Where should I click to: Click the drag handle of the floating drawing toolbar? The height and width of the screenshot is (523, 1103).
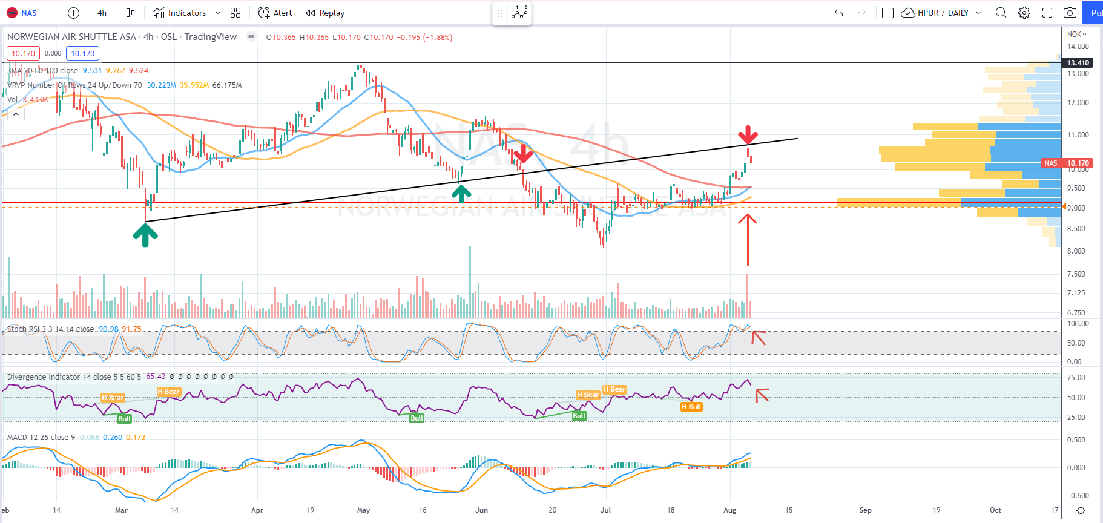500,13
